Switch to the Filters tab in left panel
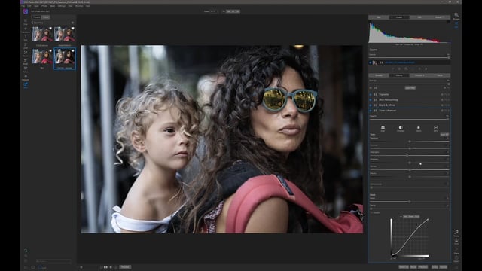Viewport: 482px width, 271px height. [x=46, y=17]
